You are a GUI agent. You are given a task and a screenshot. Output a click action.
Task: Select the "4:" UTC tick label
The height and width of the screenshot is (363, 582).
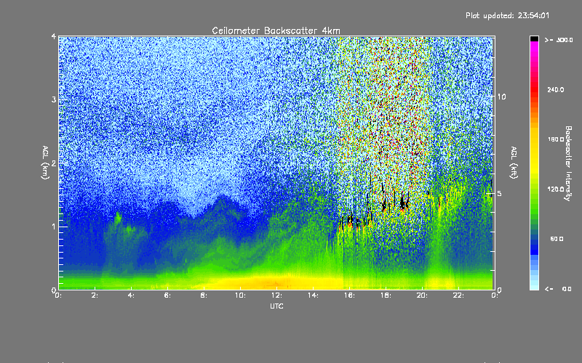point(132,295)
